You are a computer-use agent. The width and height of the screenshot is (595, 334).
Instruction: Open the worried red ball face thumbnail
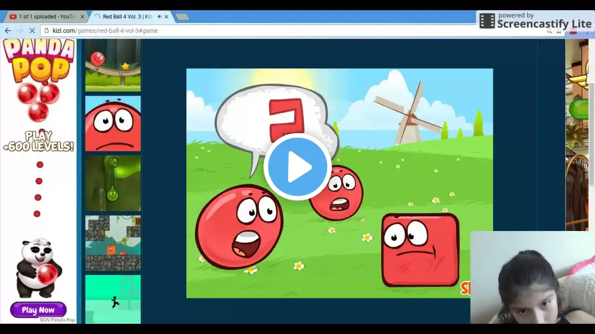[x=113, y=123]
